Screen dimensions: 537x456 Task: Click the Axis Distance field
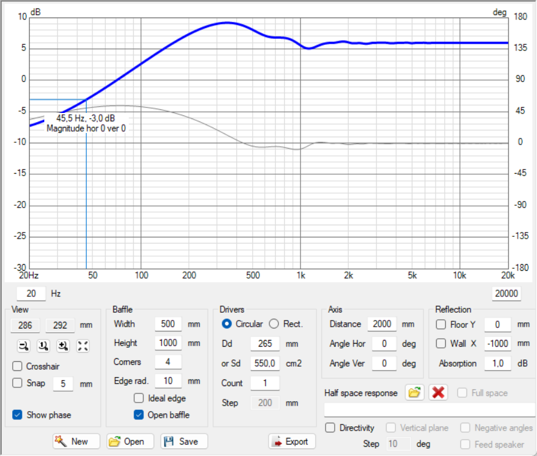(x=382, y=324)
